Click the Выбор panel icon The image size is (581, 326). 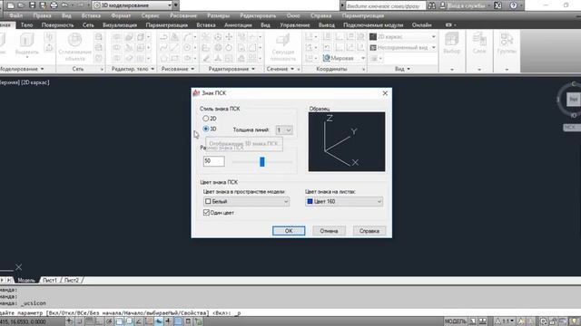coord(452,39)
